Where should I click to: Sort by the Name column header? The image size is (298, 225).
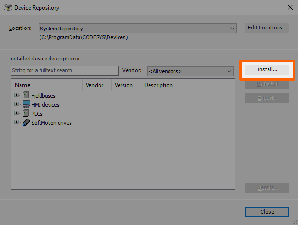coord(47,85)
